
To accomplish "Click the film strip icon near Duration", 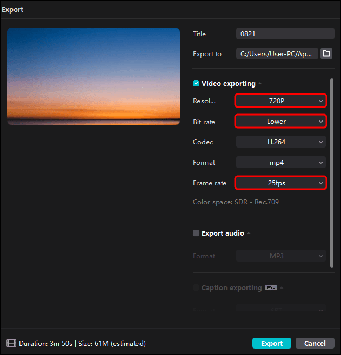I will coord(11,343).
